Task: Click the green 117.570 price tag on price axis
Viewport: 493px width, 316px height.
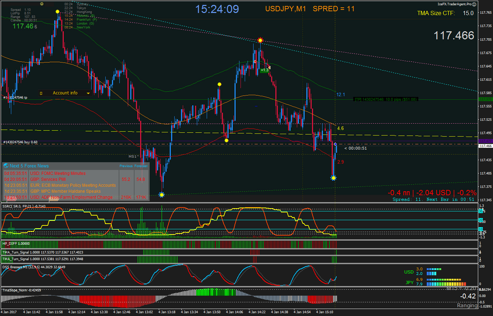Action: (486, 99)
